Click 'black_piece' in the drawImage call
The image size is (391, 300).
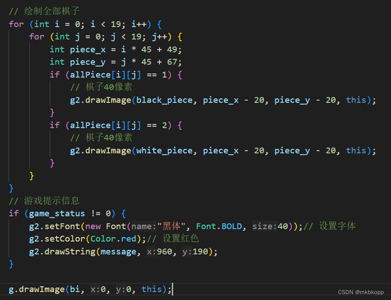point(165,100)
